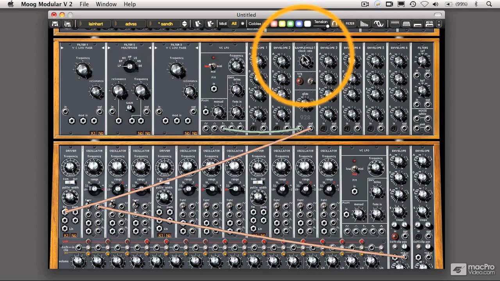
Task: Click the Save preset disk icon
Action: point(55,24)
